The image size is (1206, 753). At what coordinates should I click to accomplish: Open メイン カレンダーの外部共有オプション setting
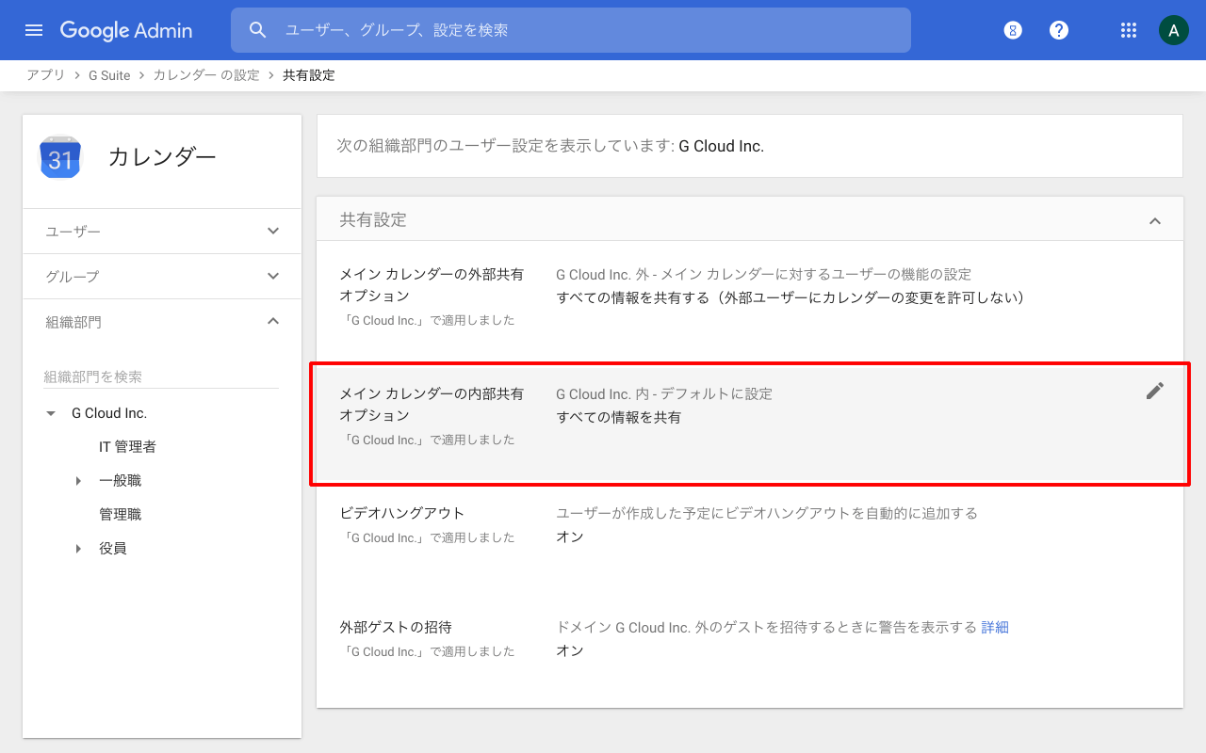[750, 303]
